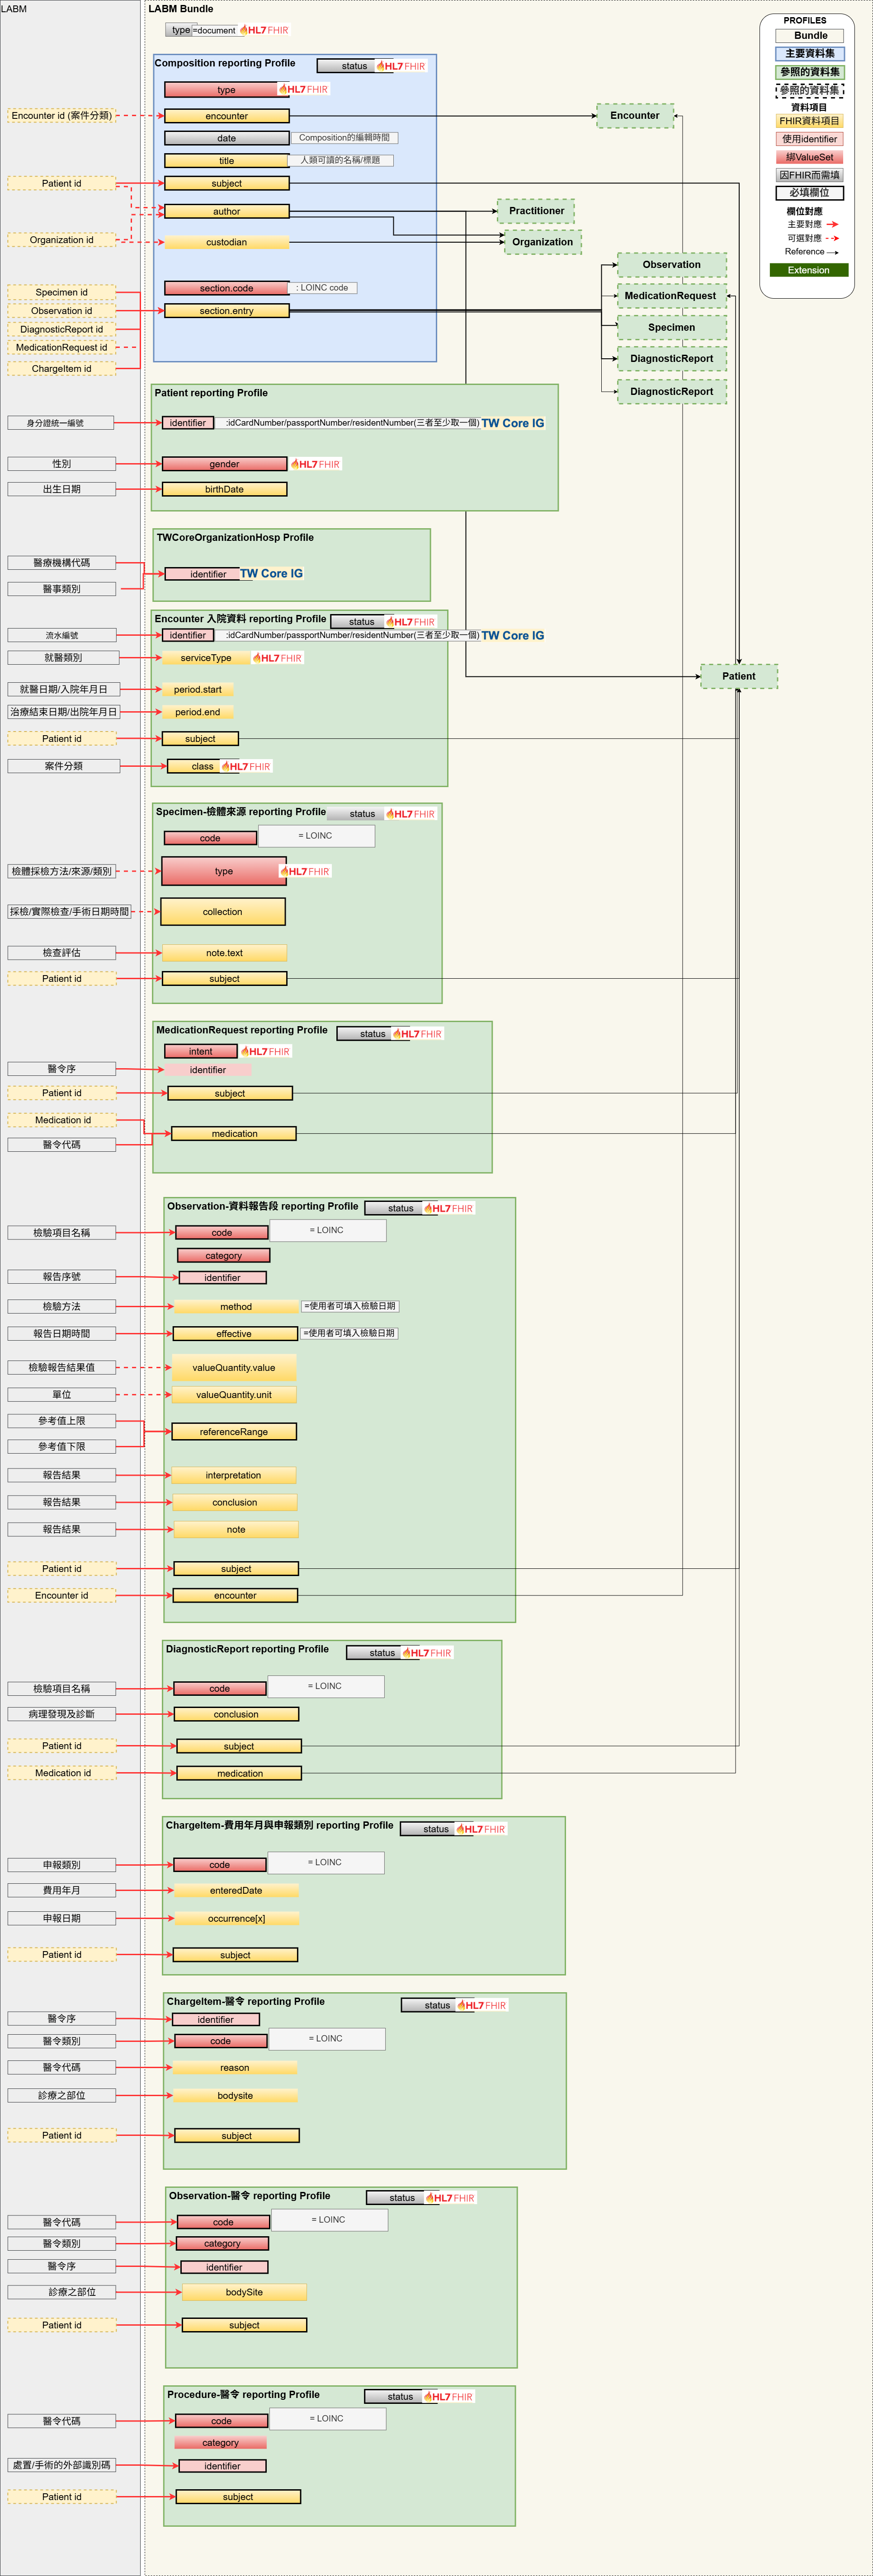Screen dimensions: 873x2576
Task: Click the interpretation field in Observation Profile
Action: [234, 1475]
